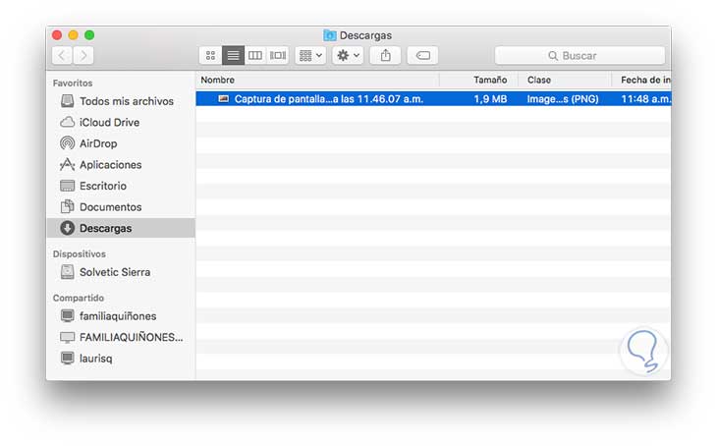Go forward with the right arrow

83,55
